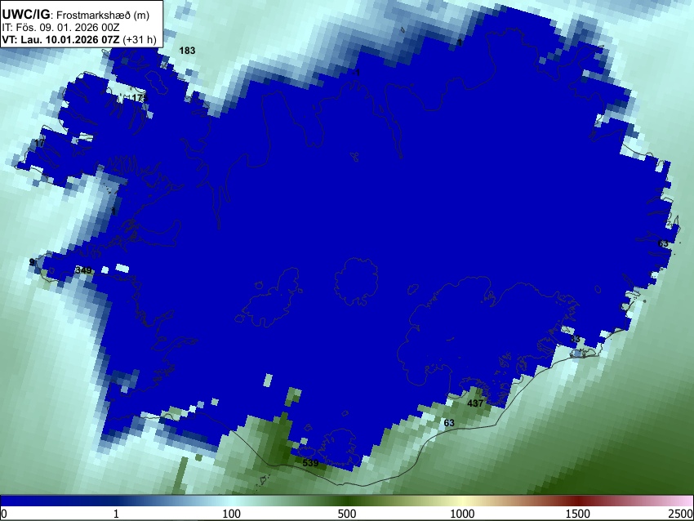Click the '63' value below 437

[x=449, y=423]
